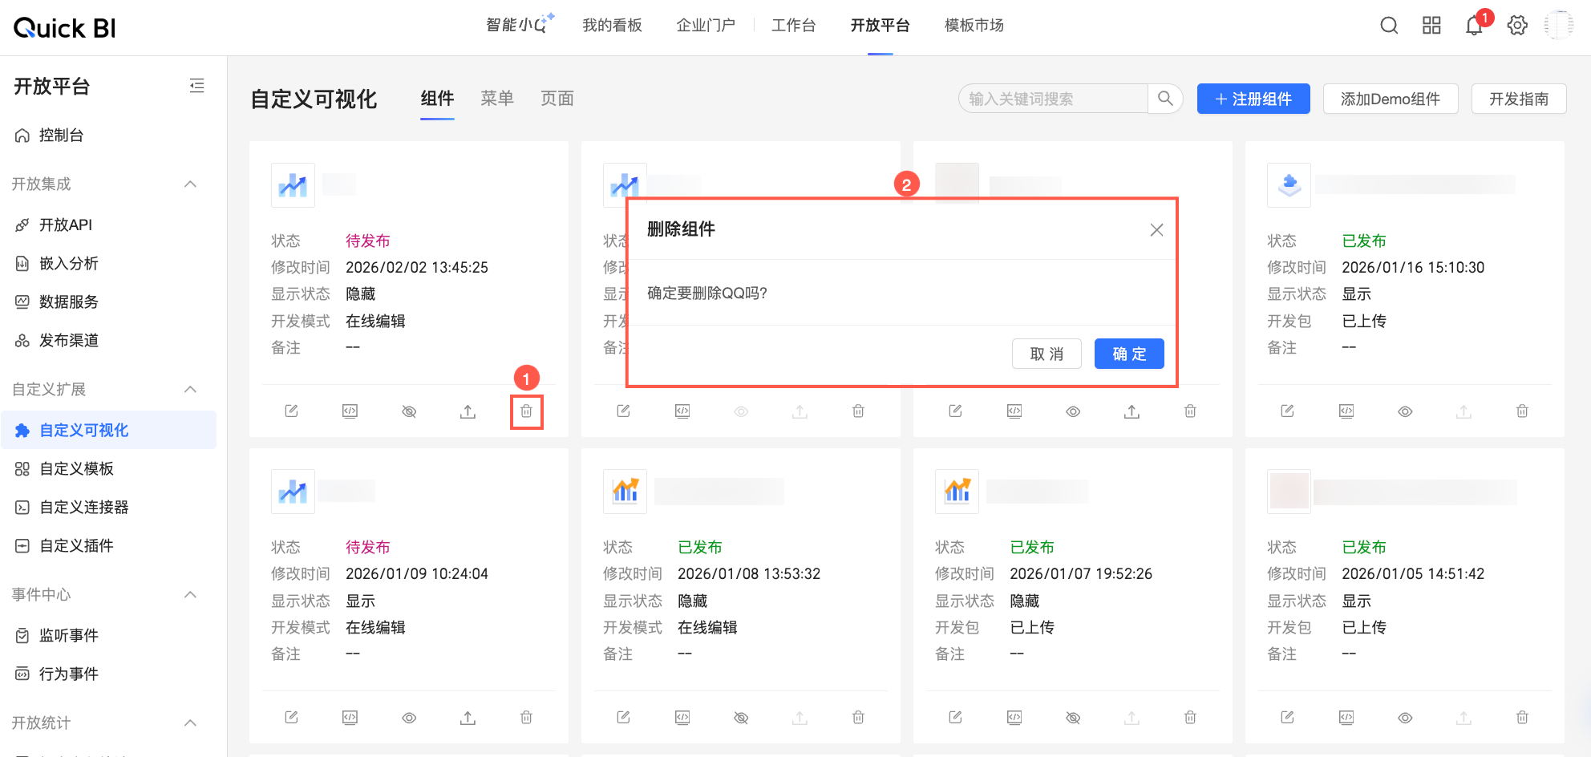Delete the component modified 2026/01/09 10:24:04
This screenshot has height=757, width=1591.
tap(526, 718)
